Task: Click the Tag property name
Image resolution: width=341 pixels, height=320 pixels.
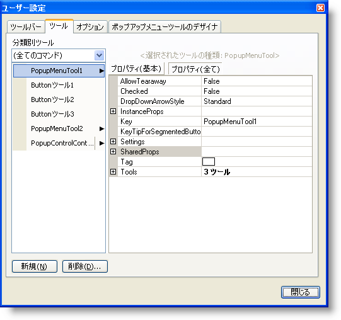Action: coord(127,162)
